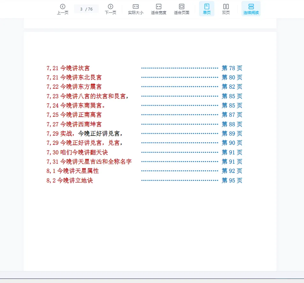Open entry 7,25 今晚讲正南离宫
304x283 pixels.
[74, 115]
